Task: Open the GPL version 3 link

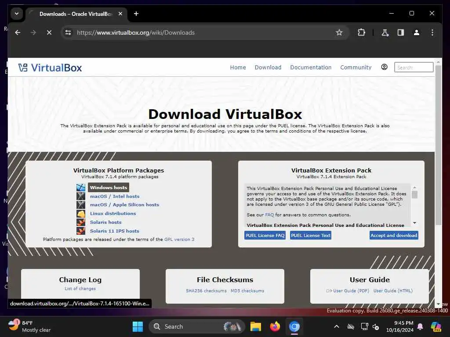Action: pos(179,239)
